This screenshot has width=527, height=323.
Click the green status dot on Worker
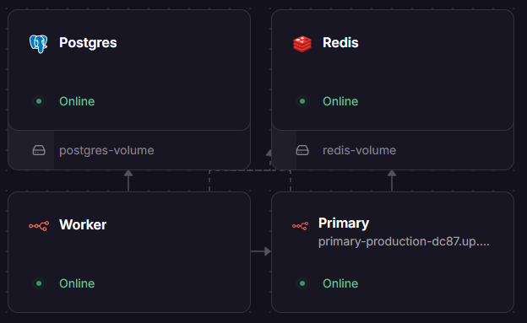point(39,283)
